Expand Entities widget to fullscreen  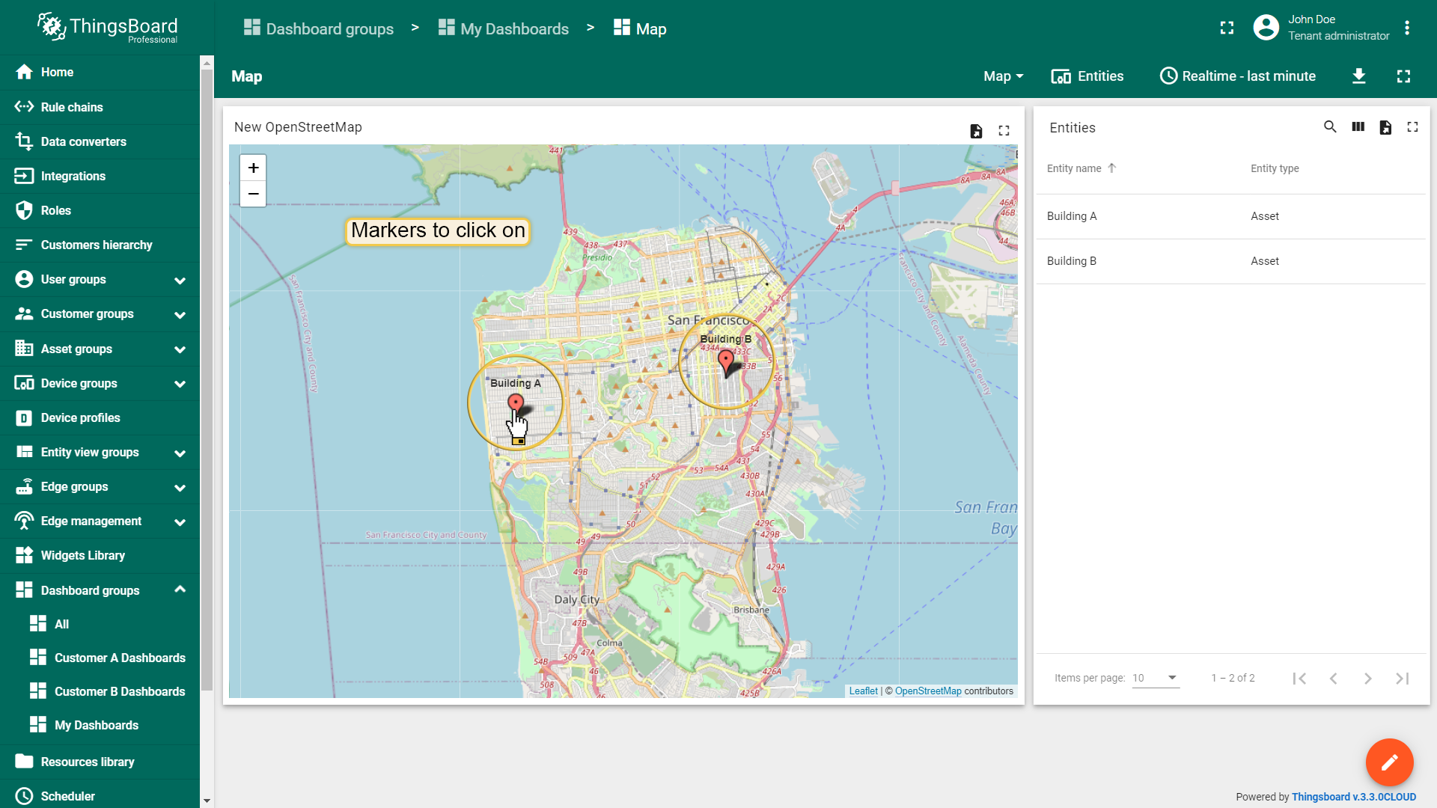[1412, 127]
